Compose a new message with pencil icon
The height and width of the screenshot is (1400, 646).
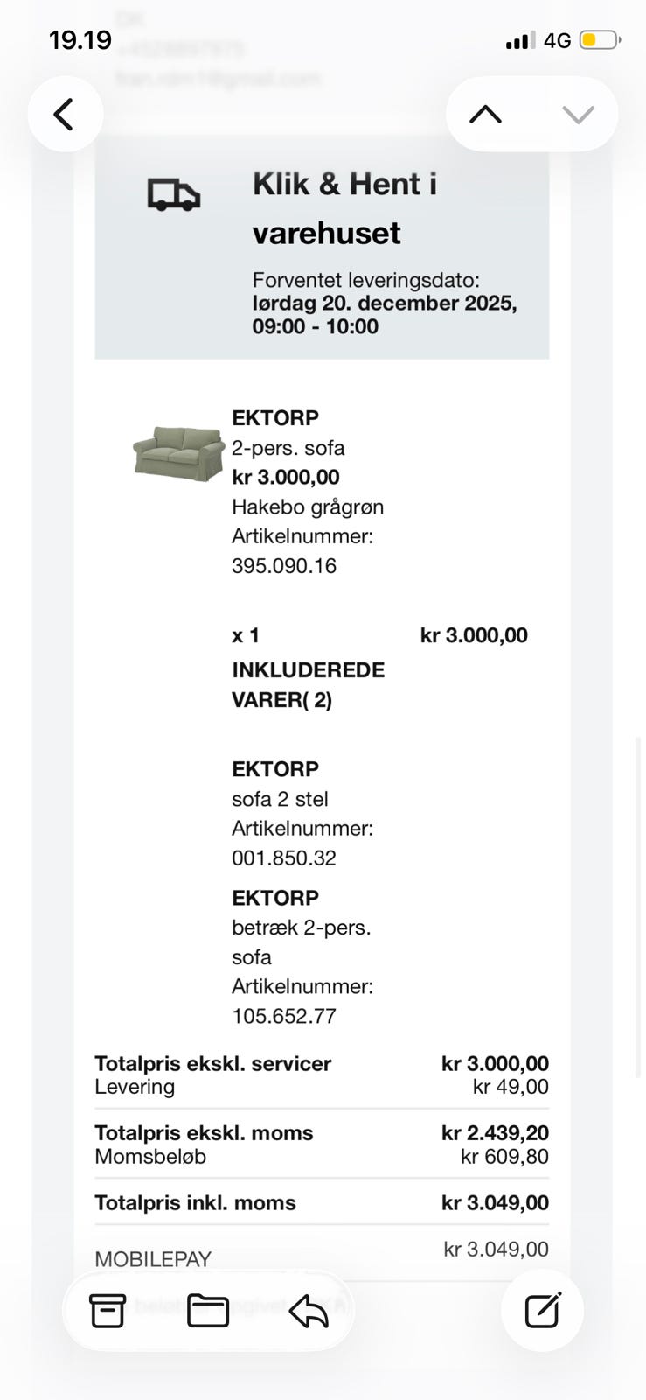click(542, 1310)
